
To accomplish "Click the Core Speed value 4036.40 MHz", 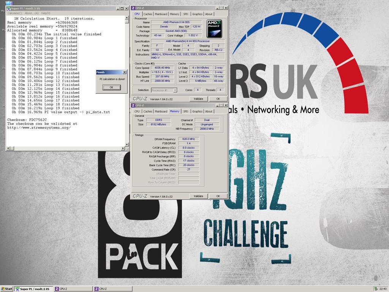I will 163,68.
